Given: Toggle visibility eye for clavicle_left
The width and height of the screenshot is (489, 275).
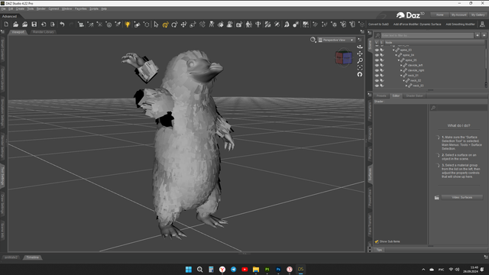Looking at the screenshot, I should click(377, 65).
